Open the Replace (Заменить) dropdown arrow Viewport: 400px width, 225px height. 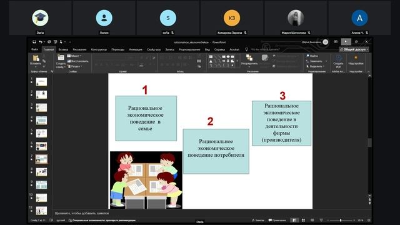pyautogui.click(x=326, y=61)
